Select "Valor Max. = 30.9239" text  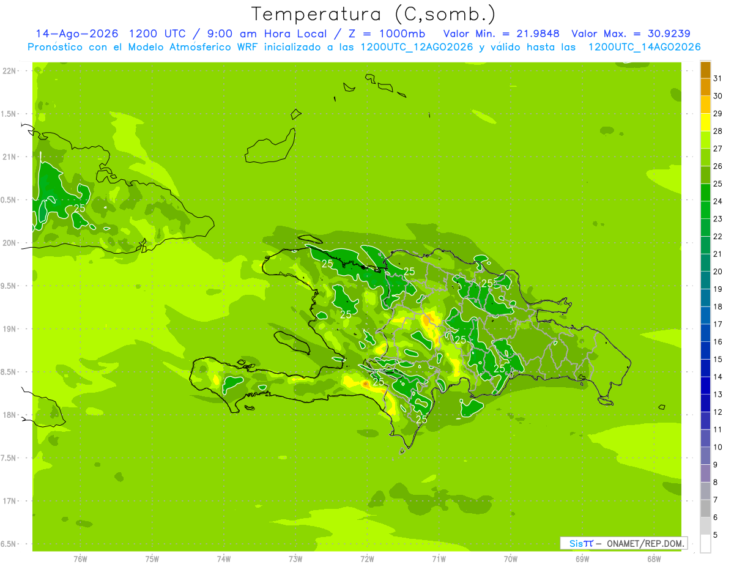pyautogui.click(x=631, y=34)
